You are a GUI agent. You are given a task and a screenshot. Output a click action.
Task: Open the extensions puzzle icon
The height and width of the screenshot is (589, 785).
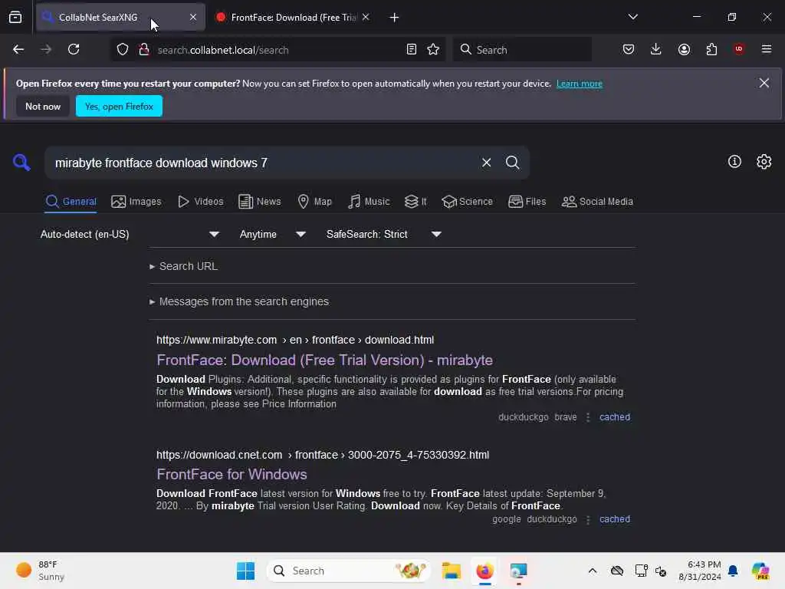711,49
